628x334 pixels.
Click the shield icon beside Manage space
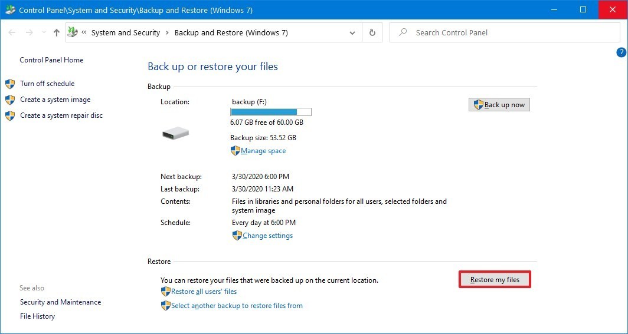[x=235, y=151]
